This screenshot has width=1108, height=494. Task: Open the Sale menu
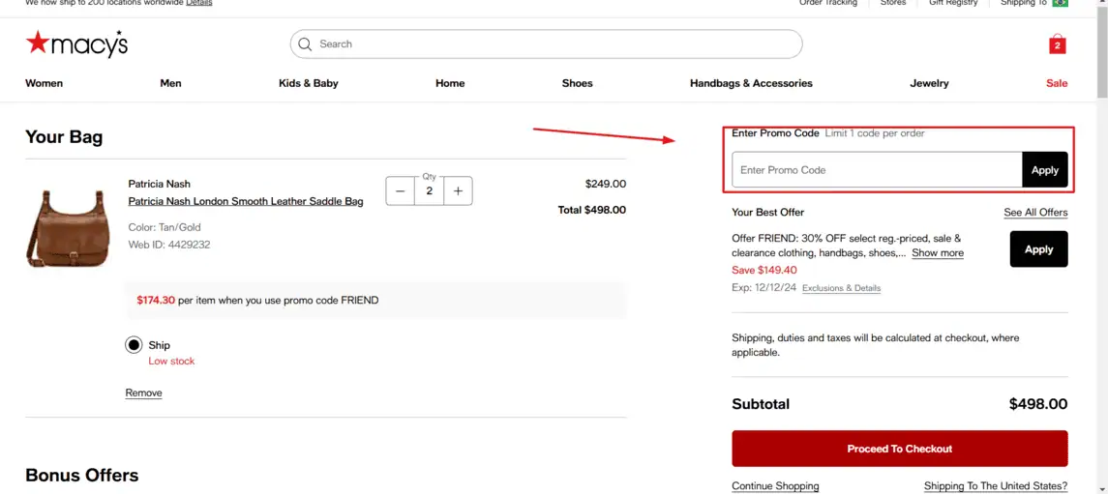(x=1057, y=83)
